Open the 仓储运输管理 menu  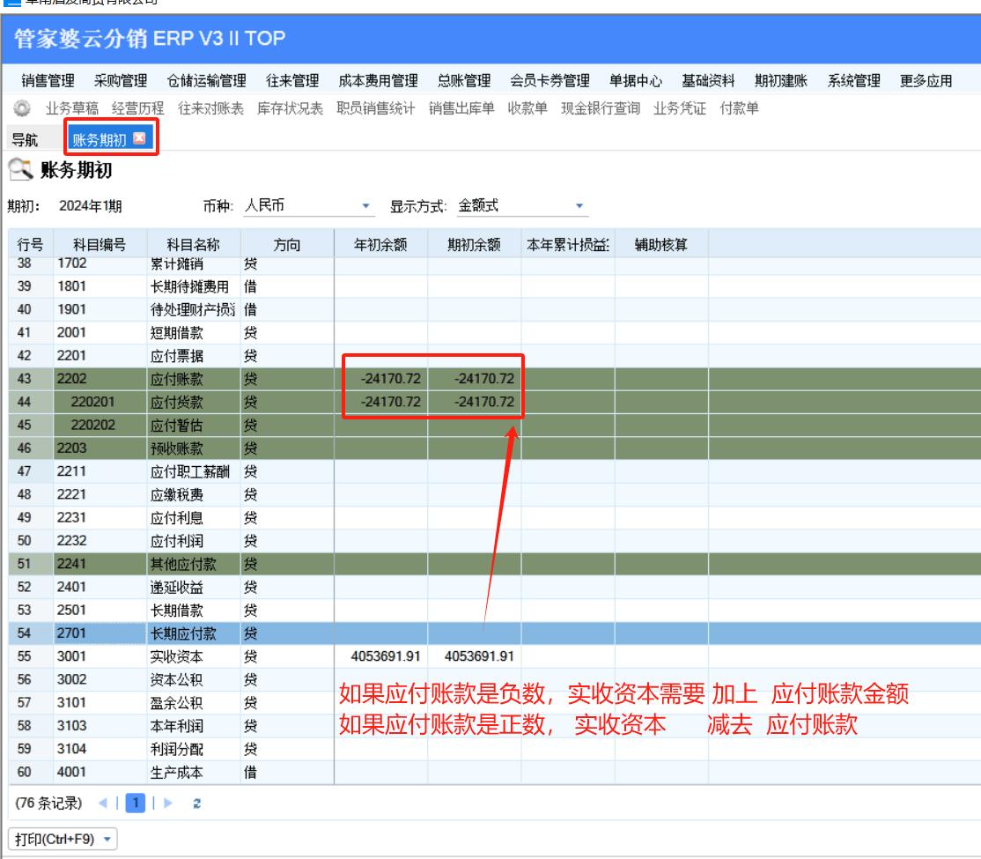[x=206, y=81]
